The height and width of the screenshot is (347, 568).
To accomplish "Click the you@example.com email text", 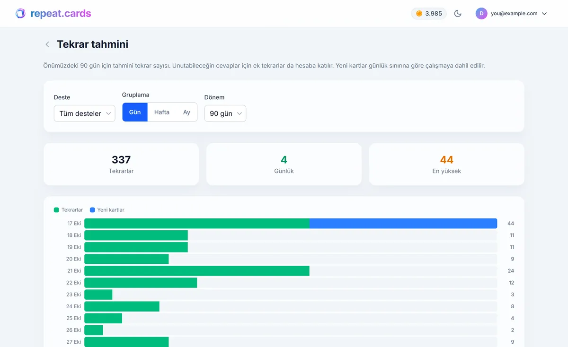I will (514, 13).
